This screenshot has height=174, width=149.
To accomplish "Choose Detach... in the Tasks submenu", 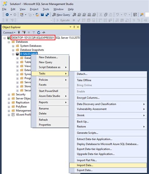I will (x=108, y=74).
